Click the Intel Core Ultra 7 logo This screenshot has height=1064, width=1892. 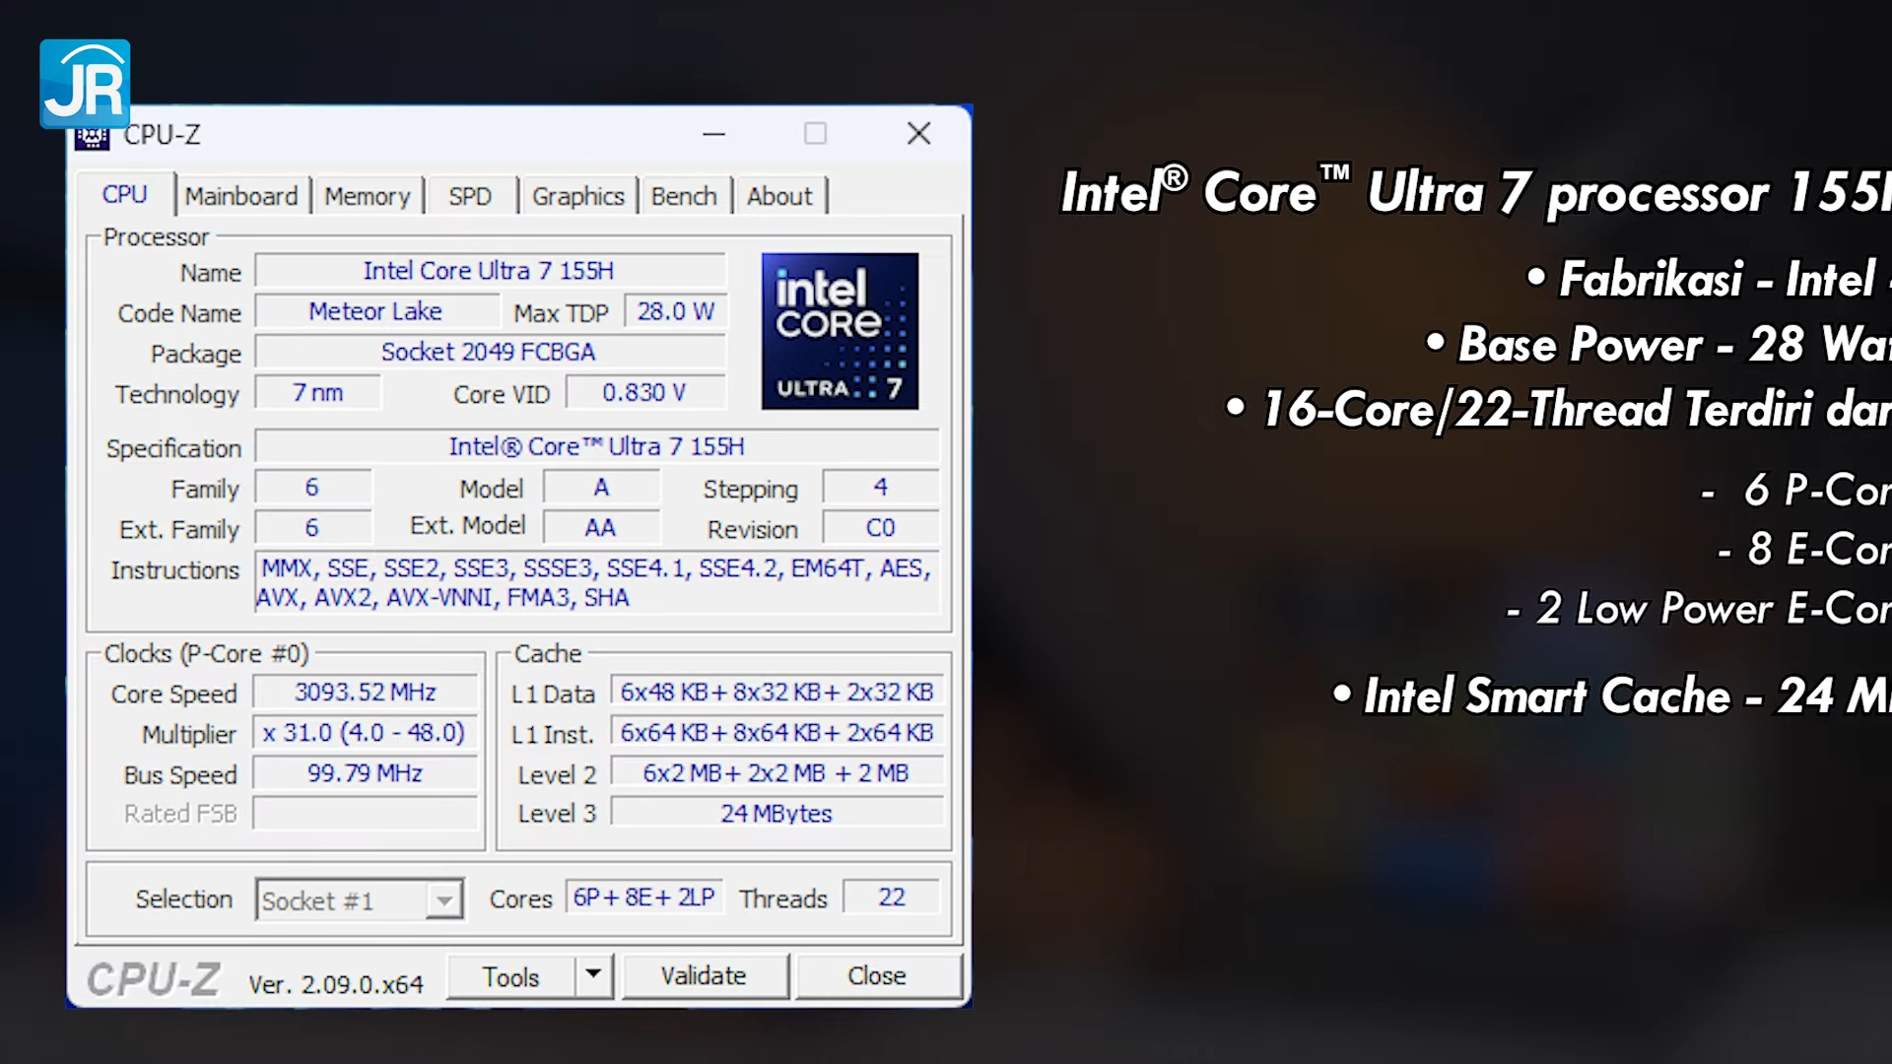[840, 331]
